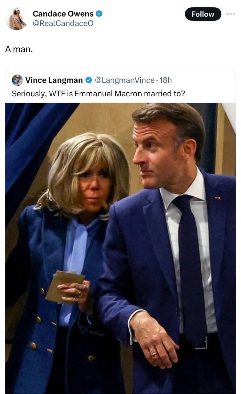The height and width of the screenshot is (394, 241).
Task: Open Vince Langman's small profile avatar
Action: pyautogui.click(x=17, y=80)
